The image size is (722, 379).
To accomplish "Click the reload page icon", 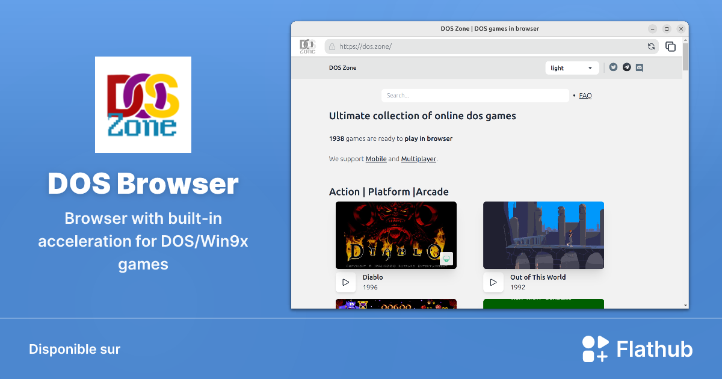I will point(651,46).
